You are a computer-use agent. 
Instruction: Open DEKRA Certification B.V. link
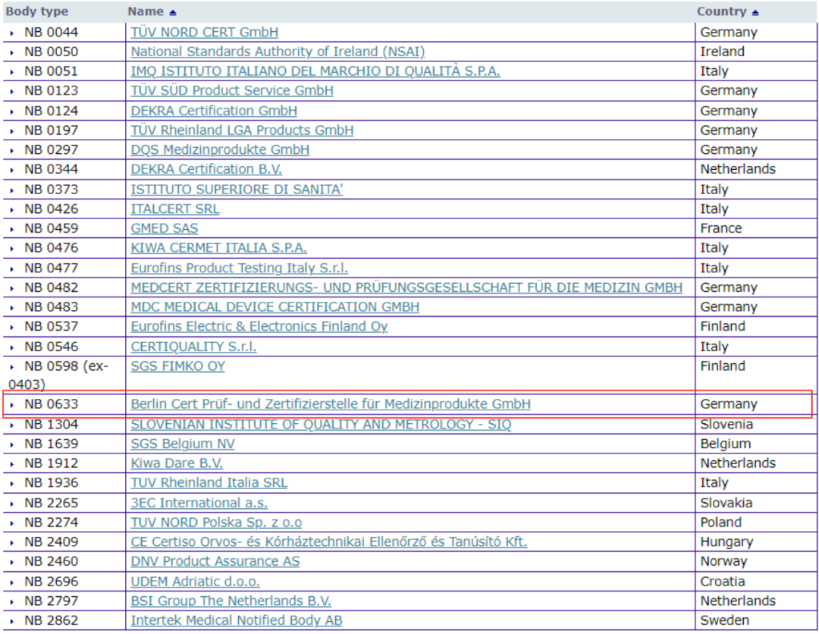pos(206,169)
